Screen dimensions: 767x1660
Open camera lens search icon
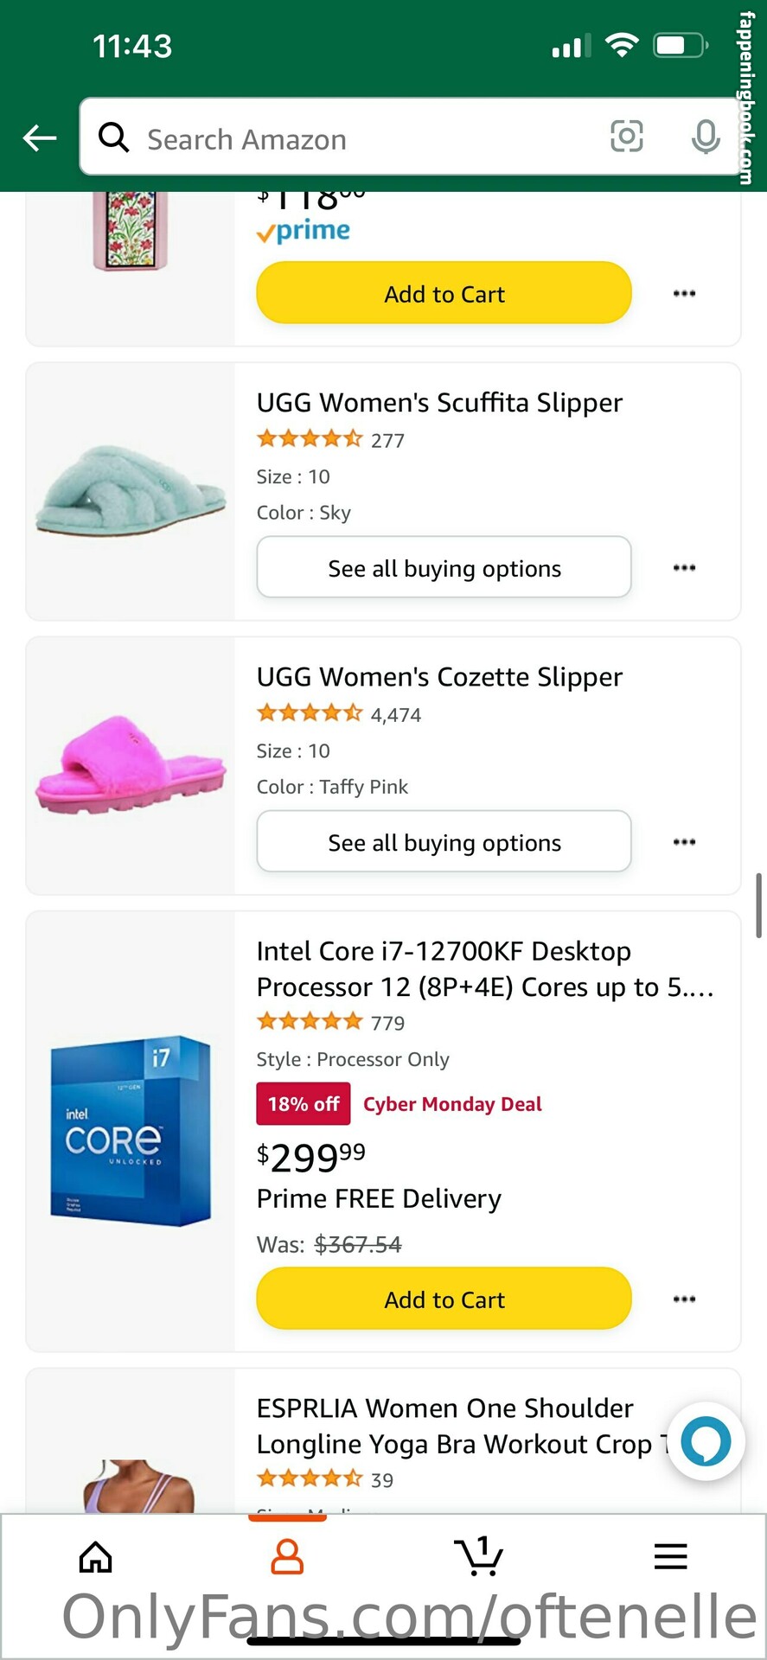[627, 137]
